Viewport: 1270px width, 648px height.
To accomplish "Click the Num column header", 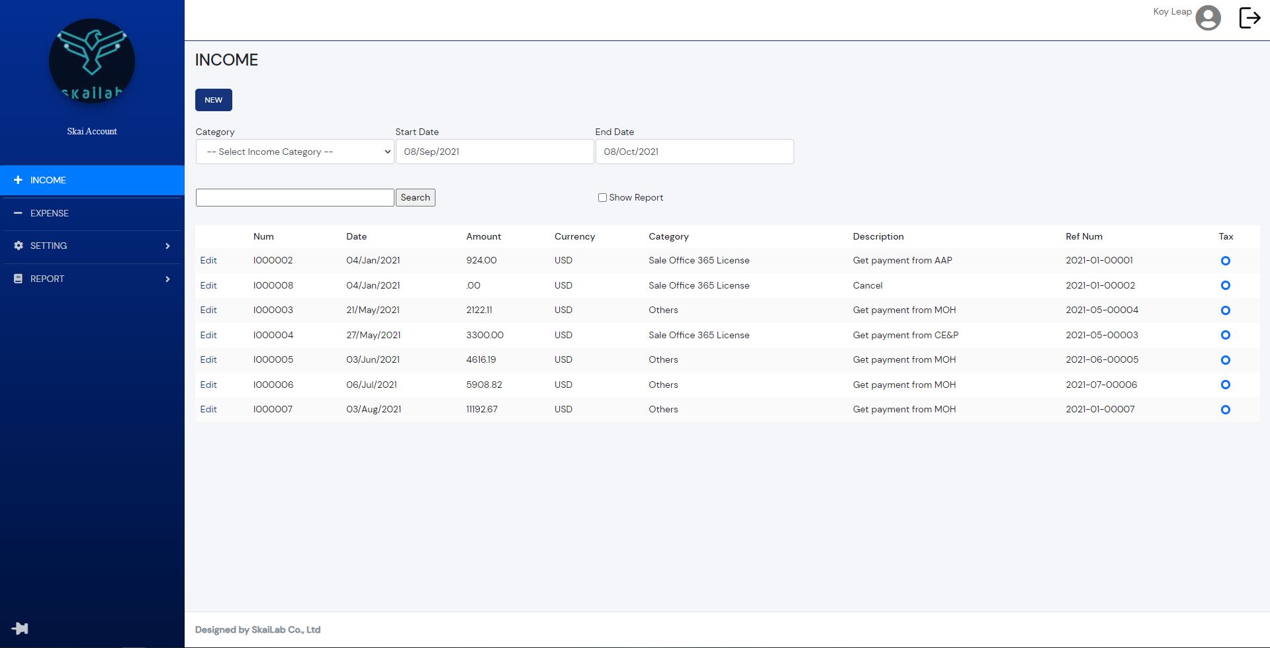I will (263, 236).
